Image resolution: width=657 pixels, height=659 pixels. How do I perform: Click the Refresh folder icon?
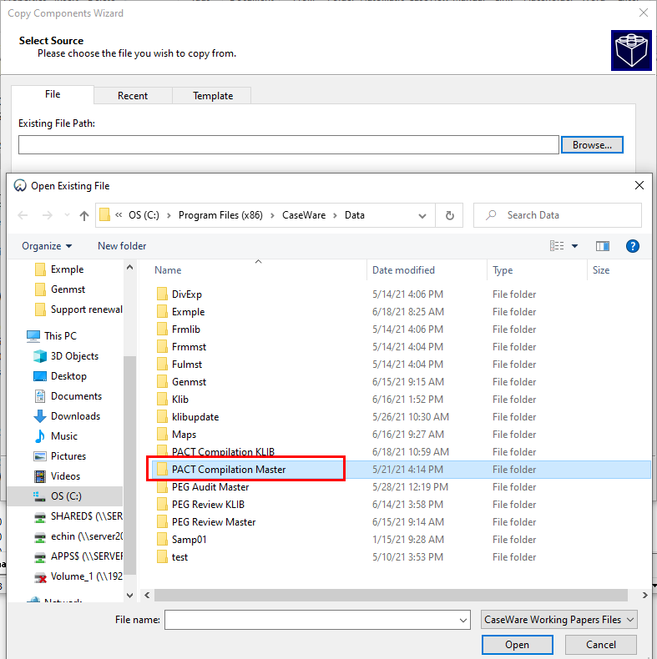(x=449, y=215)
